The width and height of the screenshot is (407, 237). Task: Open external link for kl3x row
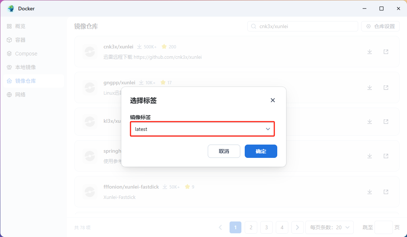(386, 122)
